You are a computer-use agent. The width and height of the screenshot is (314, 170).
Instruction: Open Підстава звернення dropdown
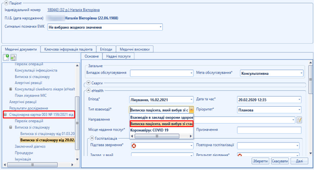coord(191,146)
